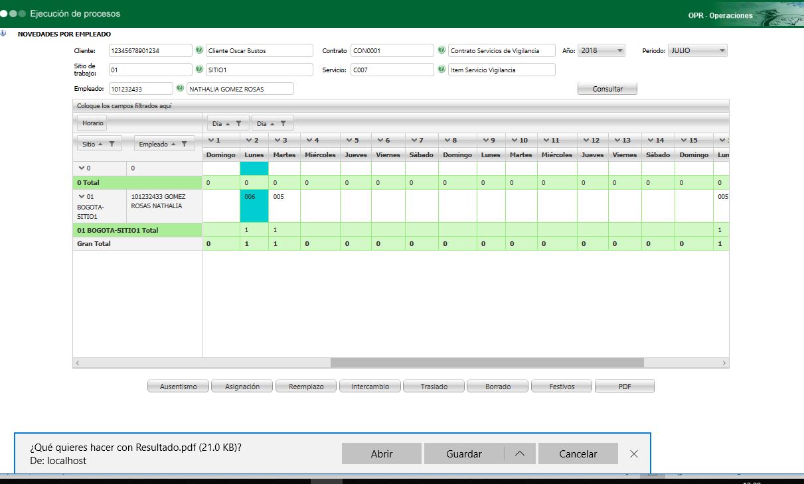Open the Sitio de trabajo lookup icon
This screenshot has width=804, height=484.
click(199, 69)
